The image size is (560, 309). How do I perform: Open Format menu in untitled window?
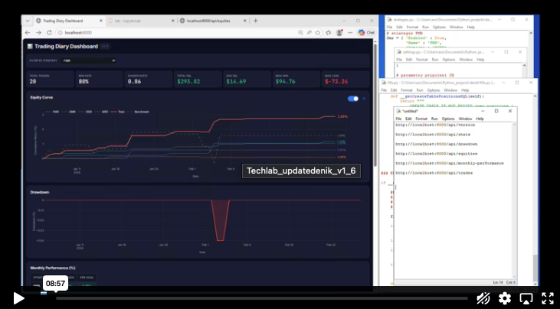[421, 119]
